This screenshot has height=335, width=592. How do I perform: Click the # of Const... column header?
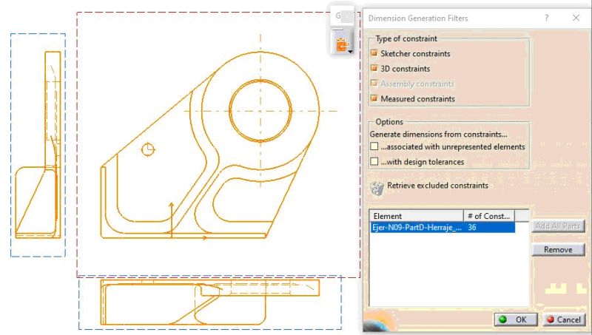tap(487, 216)
